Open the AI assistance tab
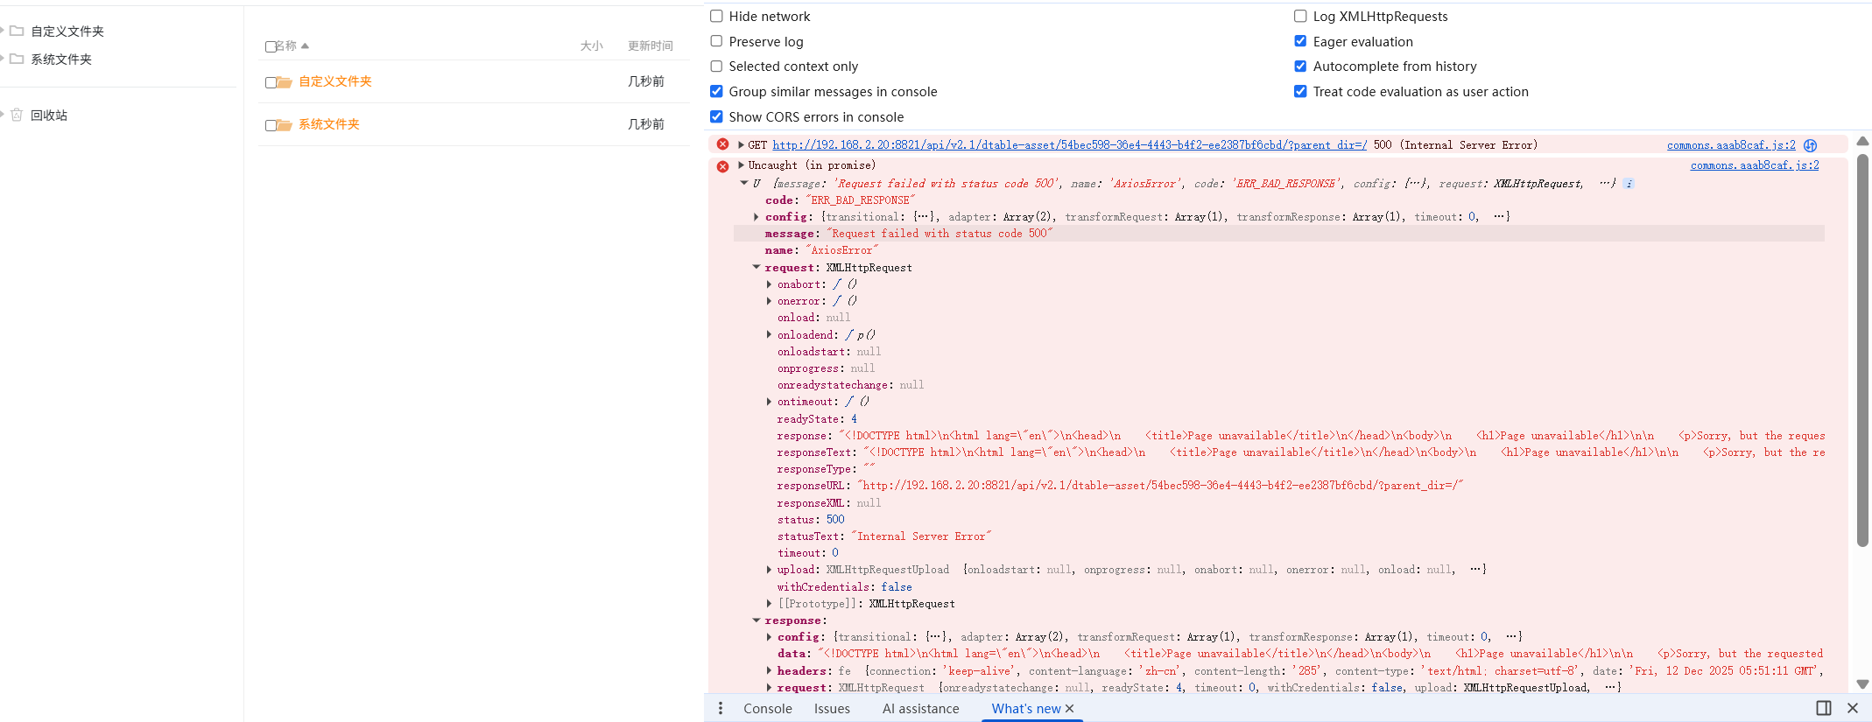The image size is (1872, 722). click(920, 708)
